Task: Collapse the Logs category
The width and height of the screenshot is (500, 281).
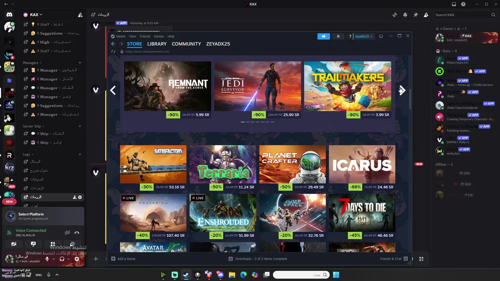Action: click(x=28, y=154)
